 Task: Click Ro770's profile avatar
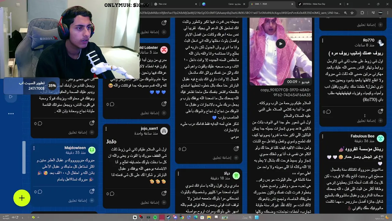coord(380,42)
